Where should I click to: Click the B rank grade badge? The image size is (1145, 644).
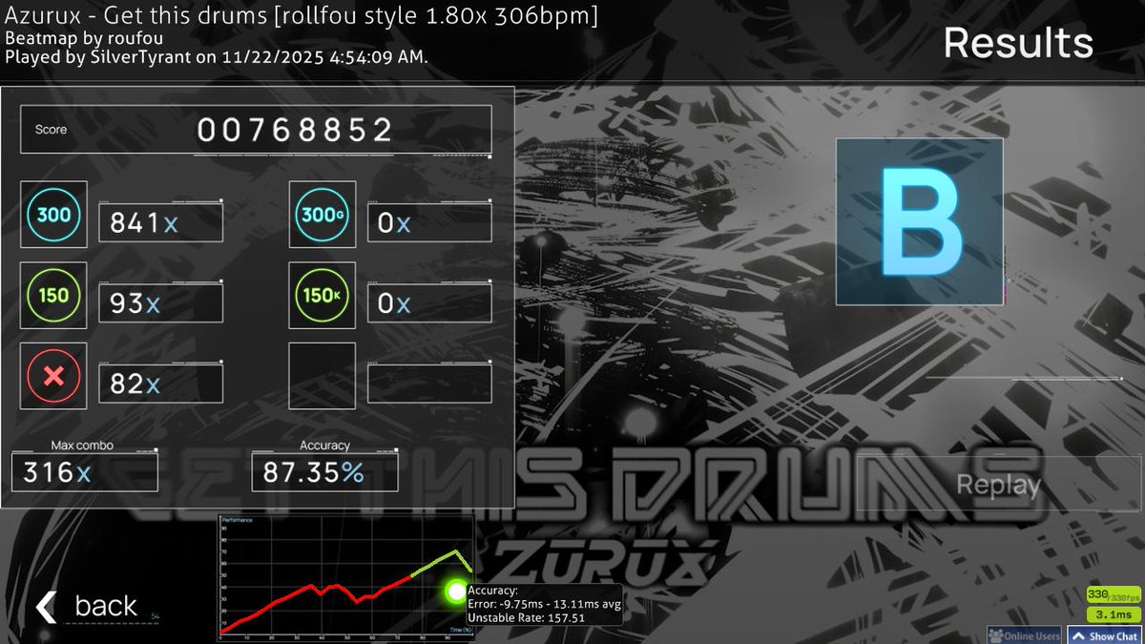[919, 221]
